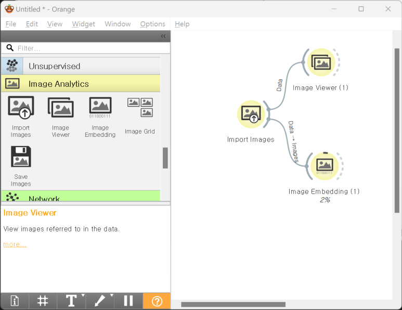Click the 'Image Viewer (1)' canvas node label
This screenshot has height=310, width=402.
pos(320,88)
